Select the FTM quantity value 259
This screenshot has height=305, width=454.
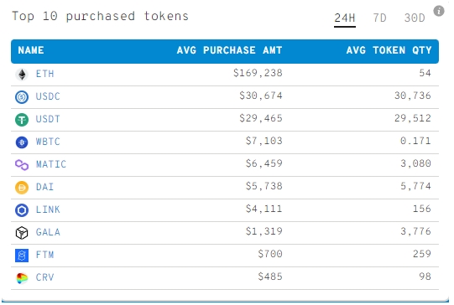[x=422, y=254]
